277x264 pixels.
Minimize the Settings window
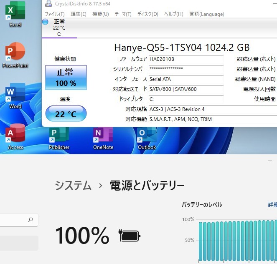pos(270,161)
